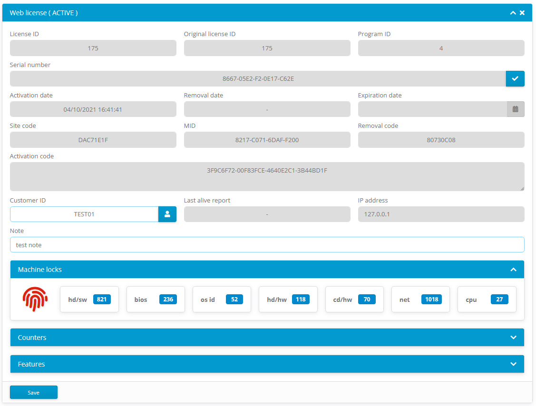Click the Note input field
Viewport: 536px width, 406px height.
(x=267, y=245)
